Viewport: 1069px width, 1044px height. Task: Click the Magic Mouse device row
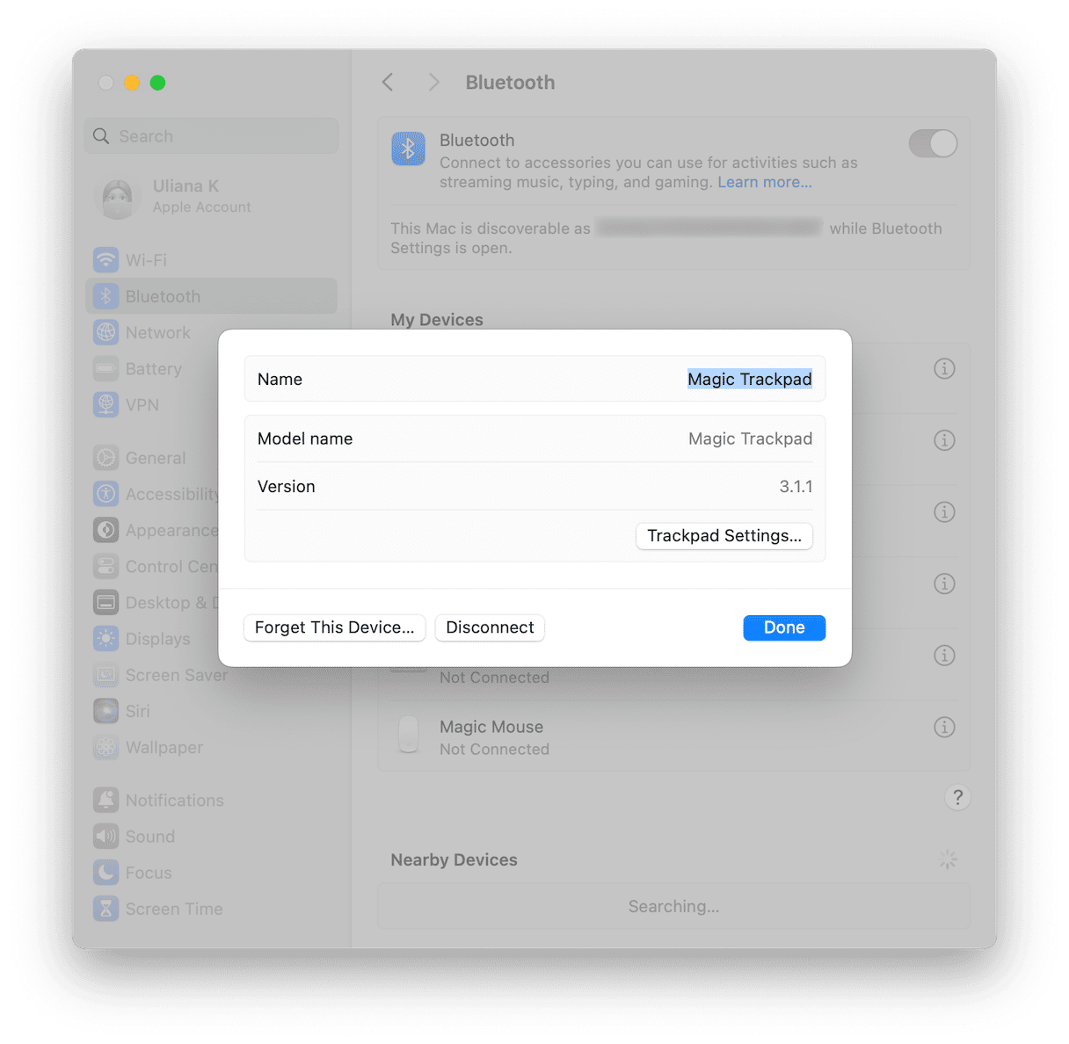[673, 736]
